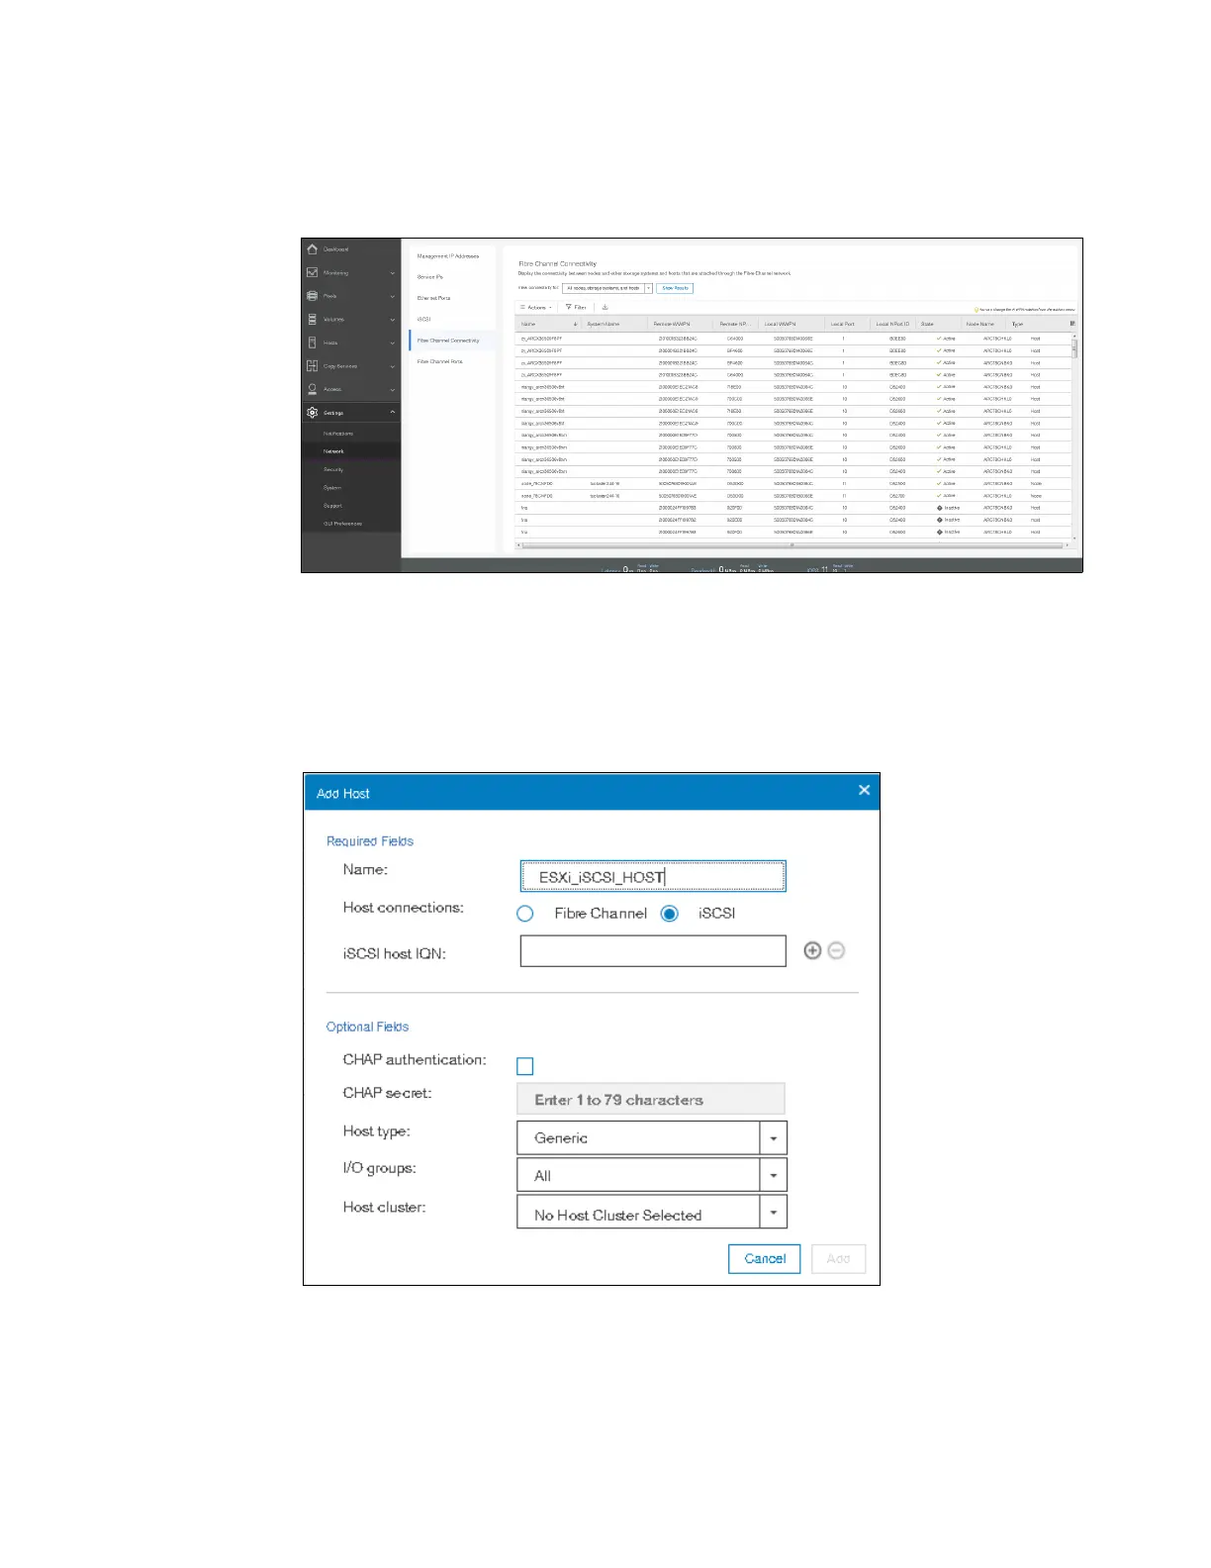The image size is (1211, 1568).
Task: Click the Volumes icon in sidebar
Action: (313, 319)
